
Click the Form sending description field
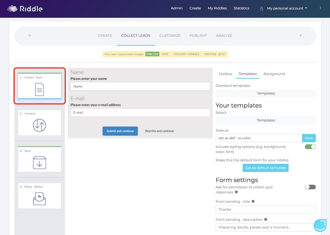point(266,227)
